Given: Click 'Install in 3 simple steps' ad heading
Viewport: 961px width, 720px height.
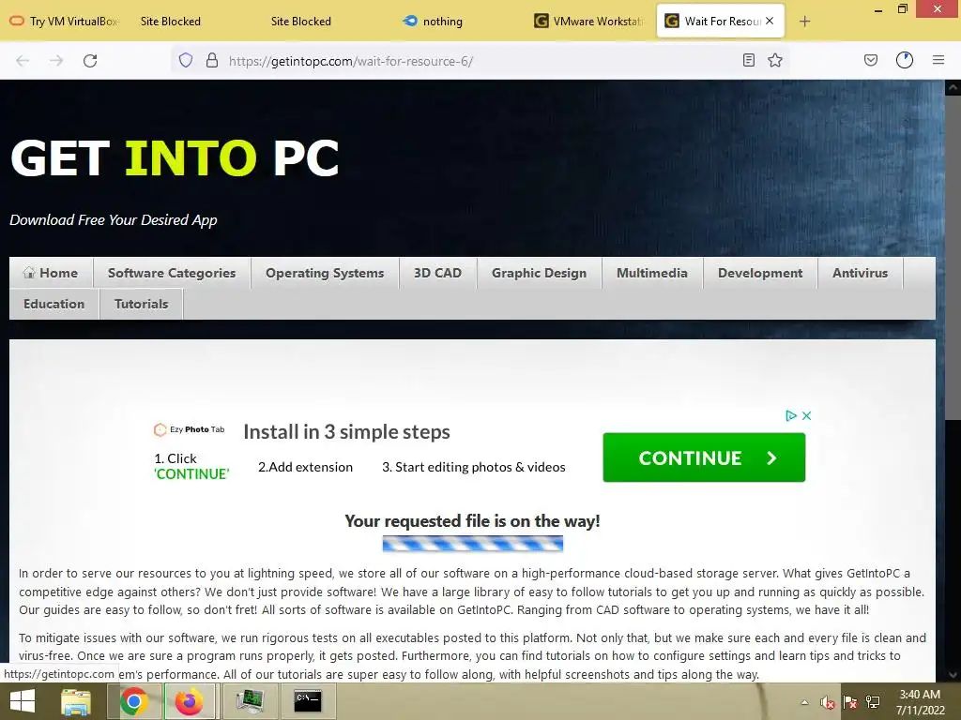Looking at the screenshot, I should click(x=347, y=431).
